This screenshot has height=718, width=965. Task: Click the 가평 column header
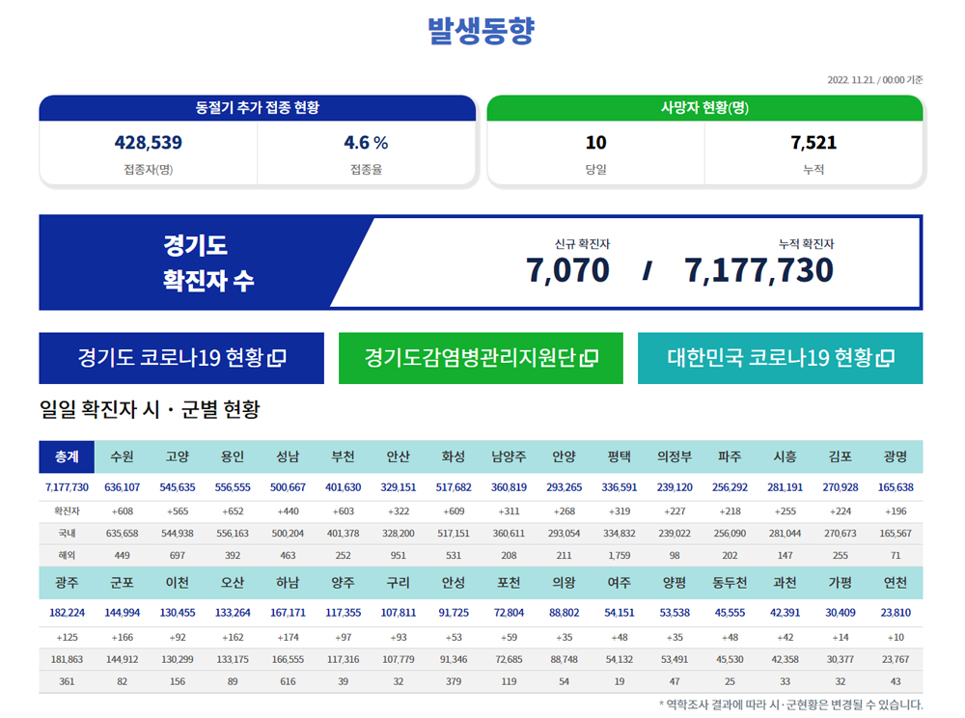[x=841, y=583]
